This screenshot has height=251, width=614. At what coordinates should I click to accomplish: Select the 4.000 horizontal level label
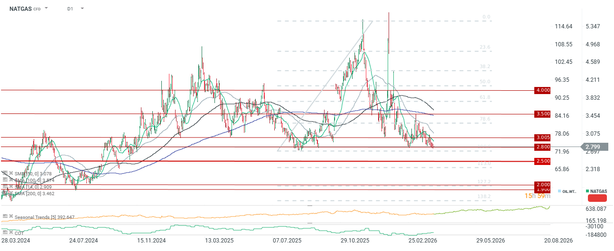point(542,90)
